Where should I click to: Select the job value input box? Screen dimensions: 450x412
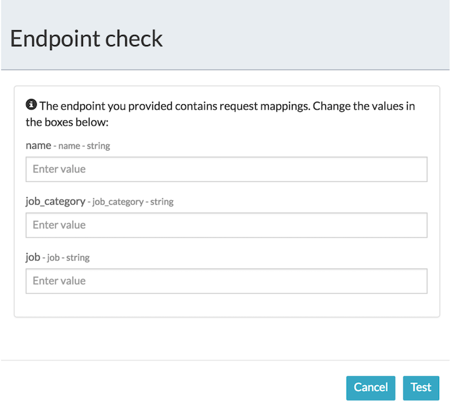click(226, 281)
